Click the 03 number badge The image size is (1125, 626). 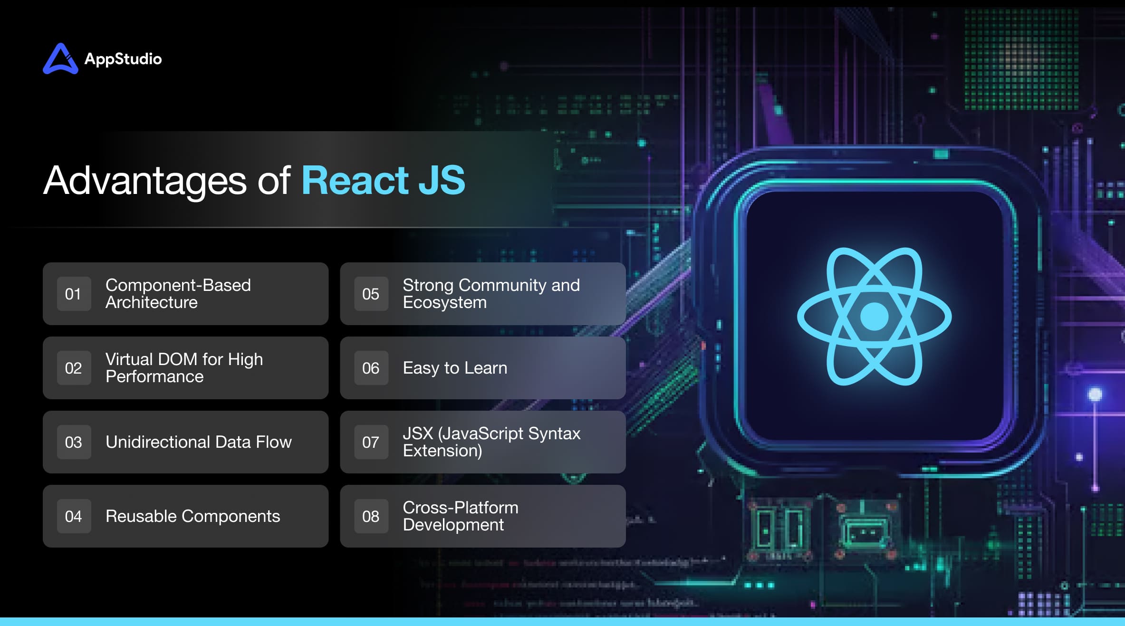[x=74, y=442]
